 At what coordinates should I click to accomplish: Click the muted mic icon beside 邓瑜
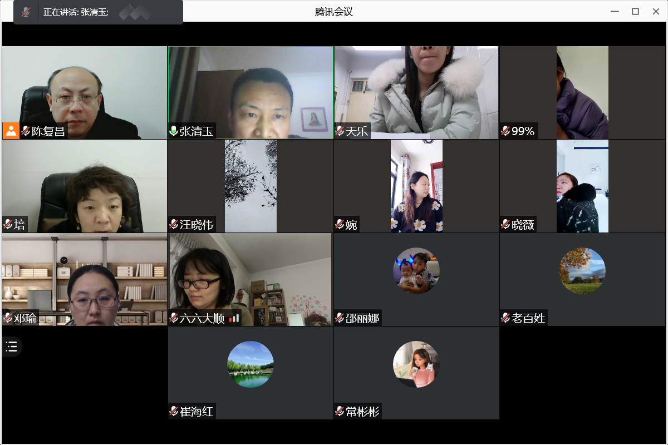(x=8, y=318)
